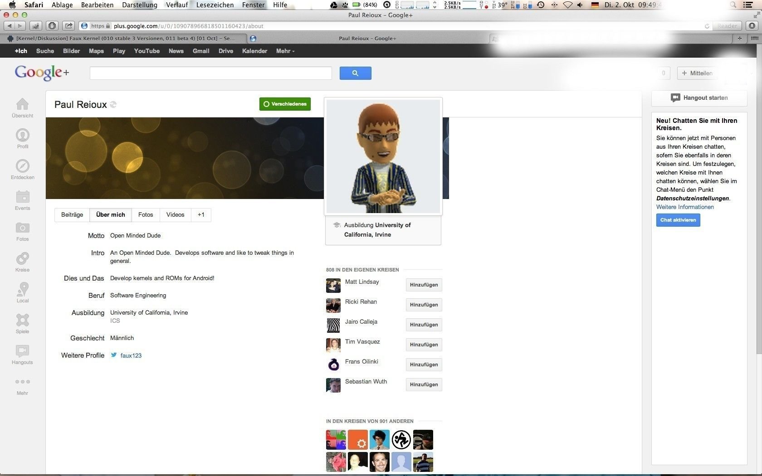Image resolution: width=762 pixels, height=476 pixels.
Task: Open the Hangouts sidebar icon
Action: coord(22,351)
